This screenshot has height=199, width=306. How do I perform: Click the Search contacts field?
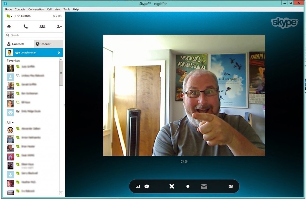(x=34, y=35)
